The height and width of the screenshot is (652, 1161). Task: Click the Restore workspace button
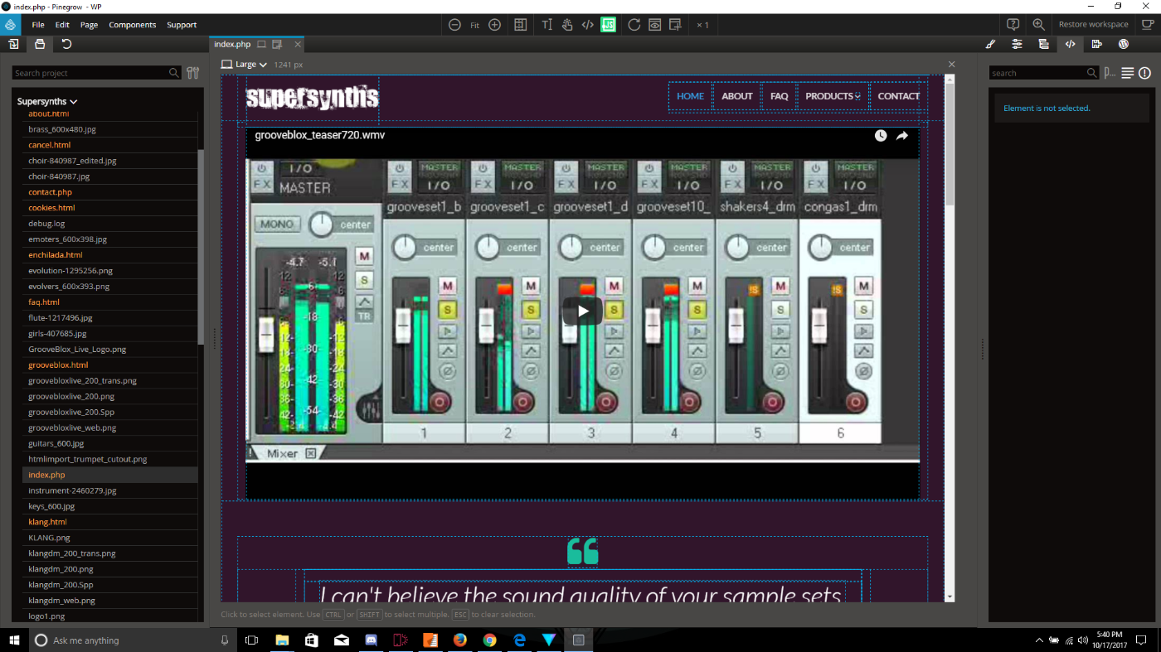point(1093,25)
